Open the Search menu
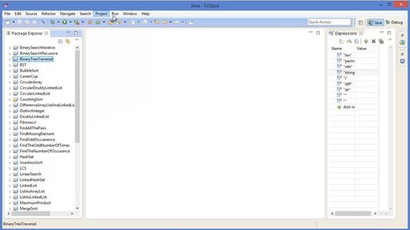Screen dimensions: 410x230 85,14
